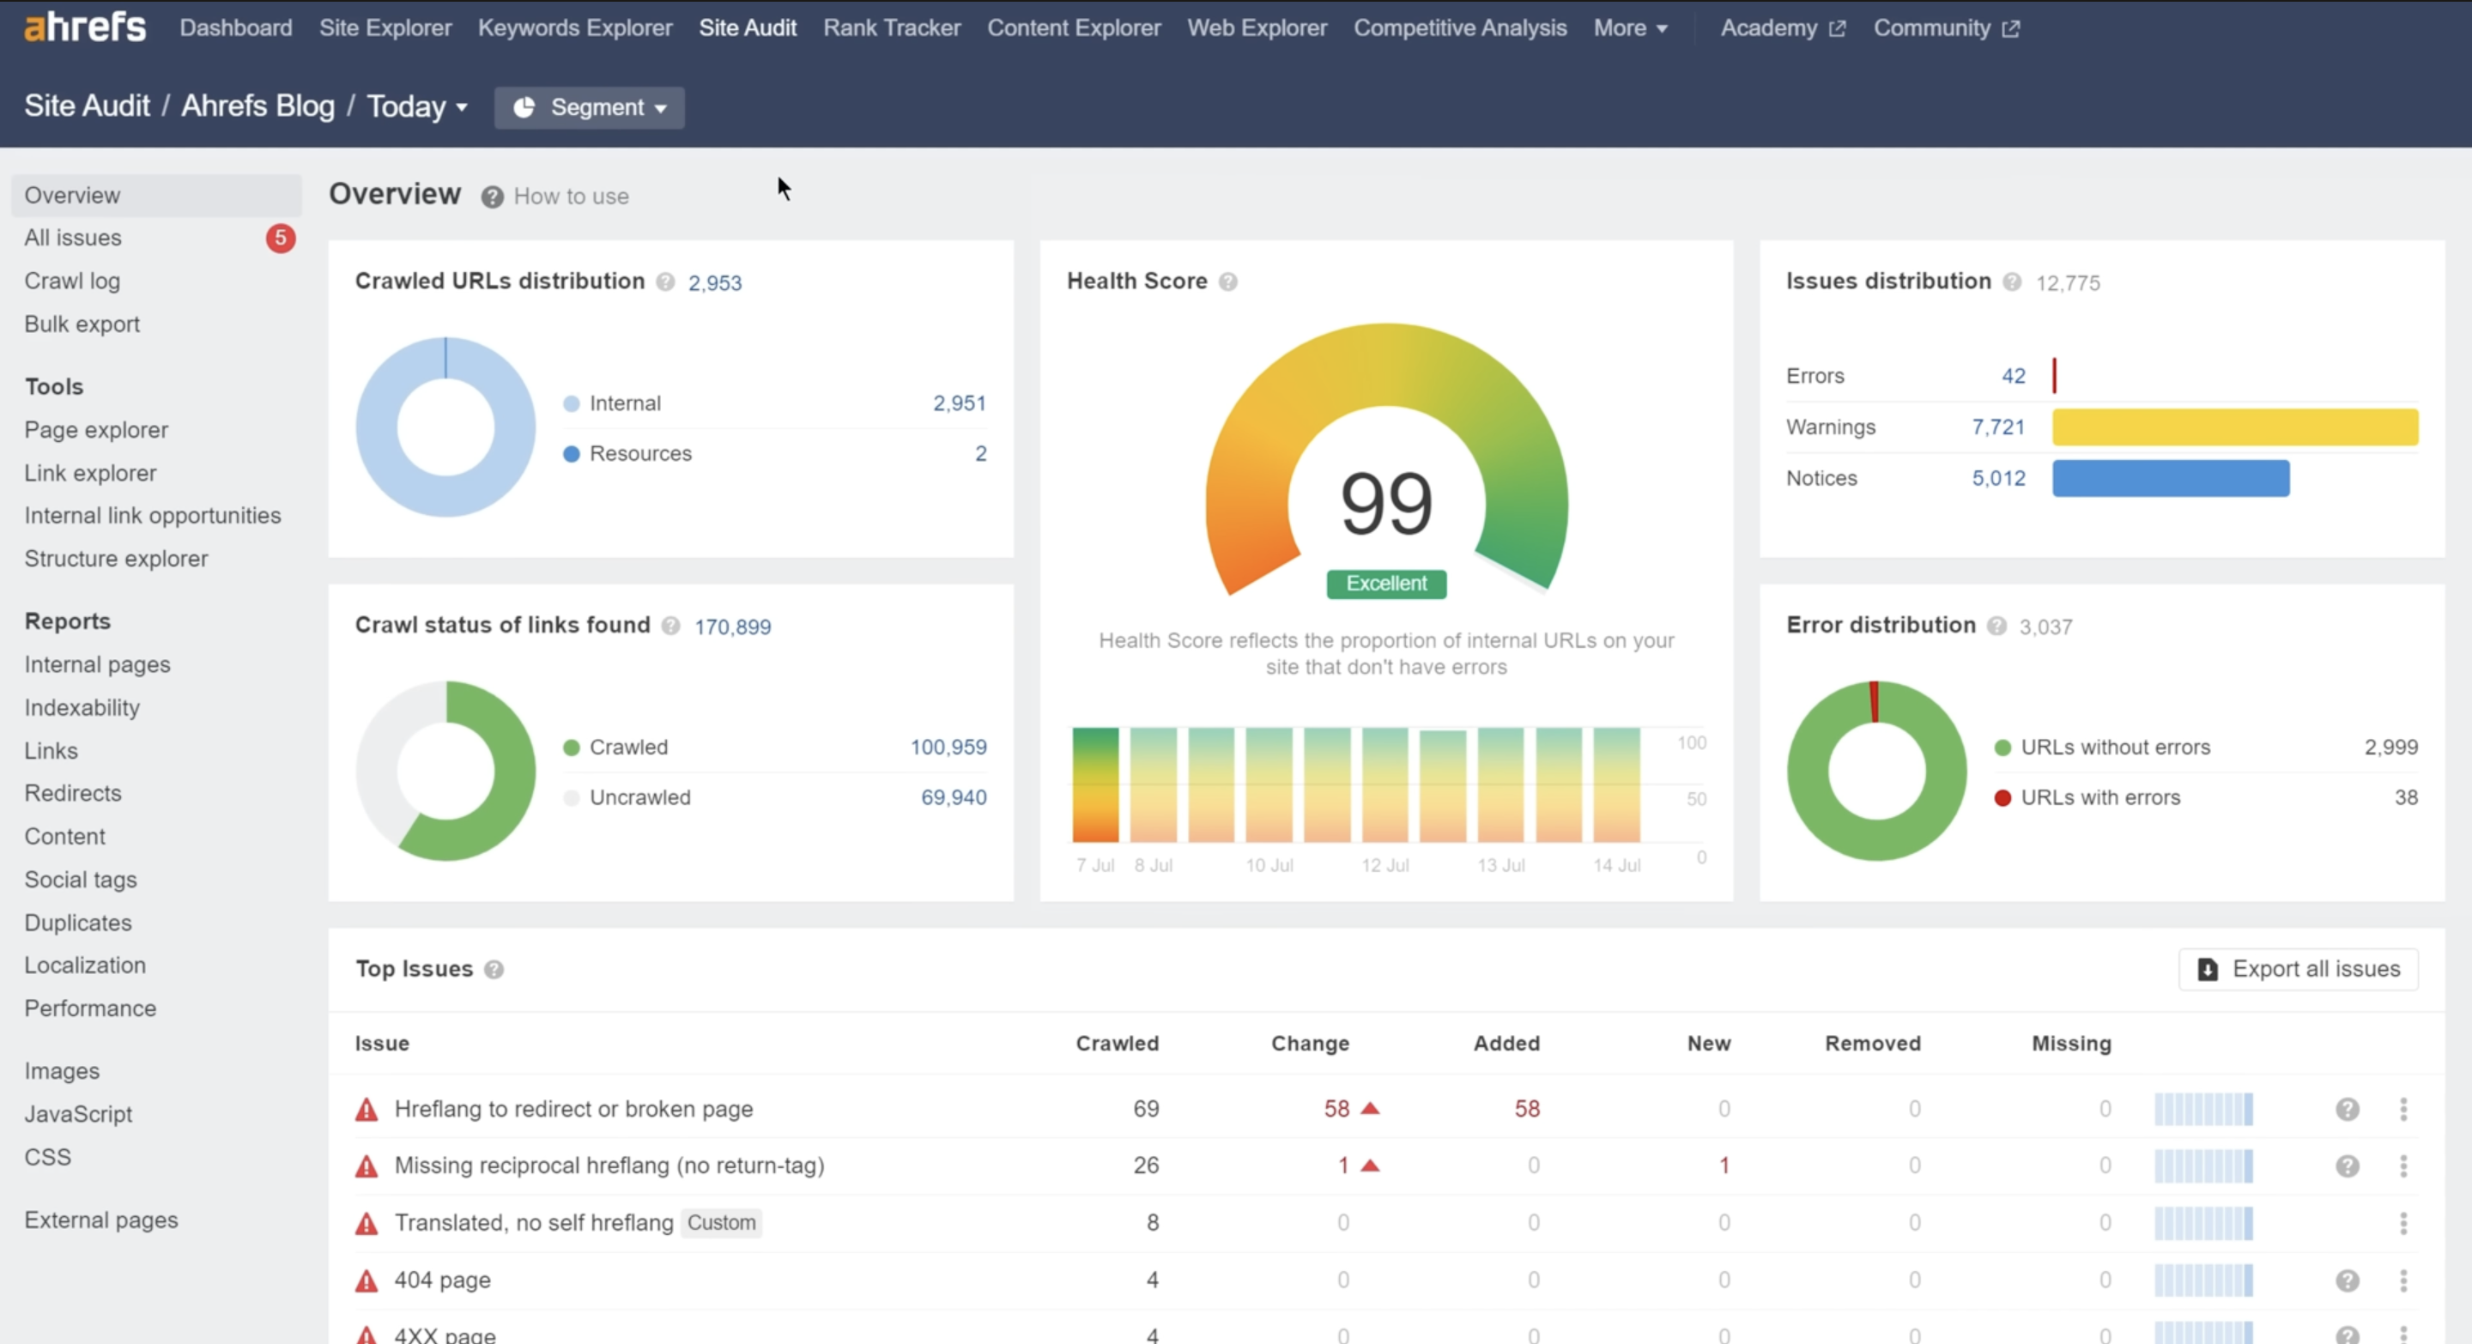Switch to Rank Tracker

(x=892, y=27)
